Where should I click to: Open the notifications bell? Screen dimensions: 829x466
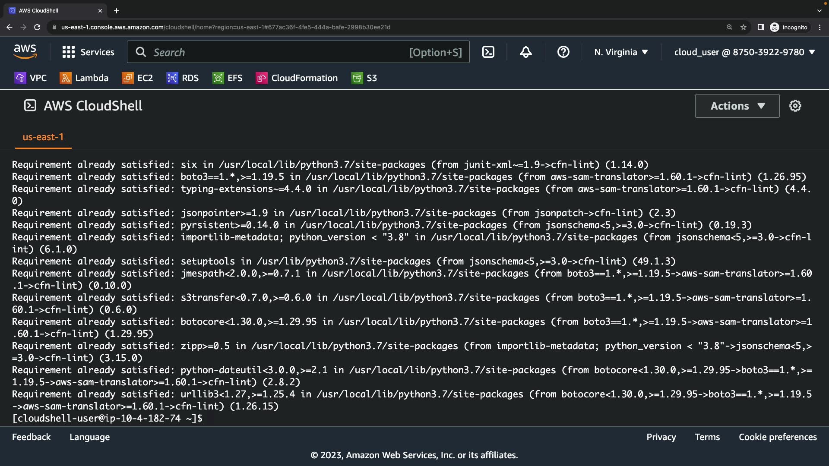coord(525,52)
